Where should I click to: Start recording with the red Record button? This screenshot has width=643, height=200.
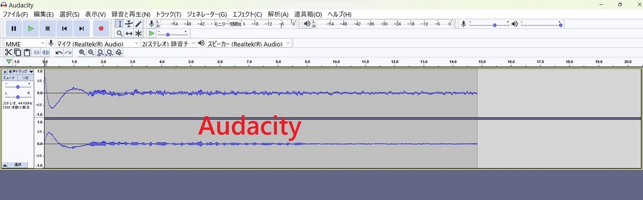point(101,28)
